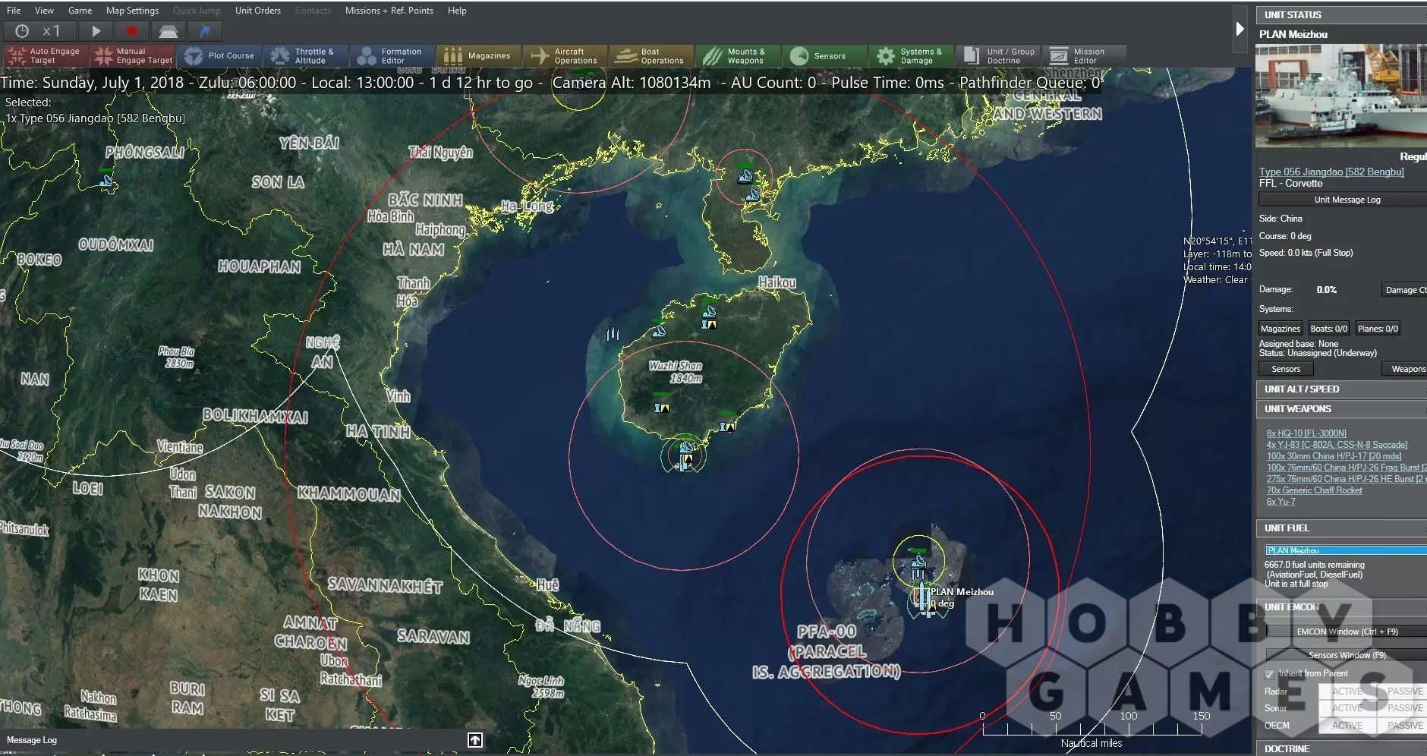
Task: Open the Sensors Window (F9)
Action: [1347, 655]
